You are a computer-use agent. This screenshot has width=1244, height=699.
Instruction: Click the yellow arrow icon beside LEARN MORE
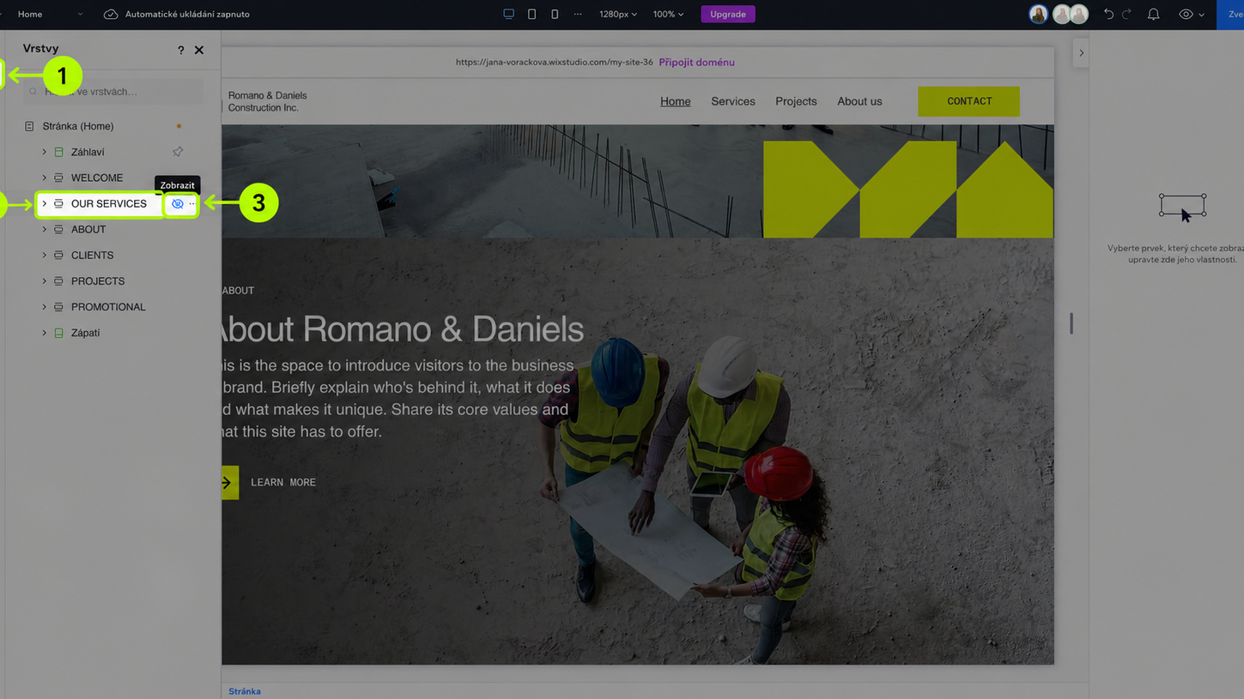[229, 483]
